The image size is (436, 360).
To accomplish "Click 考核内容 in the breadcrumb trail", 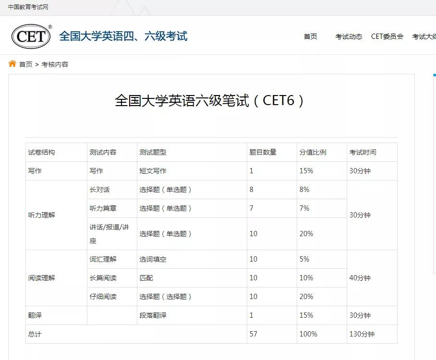I will (x=55, y=64).
